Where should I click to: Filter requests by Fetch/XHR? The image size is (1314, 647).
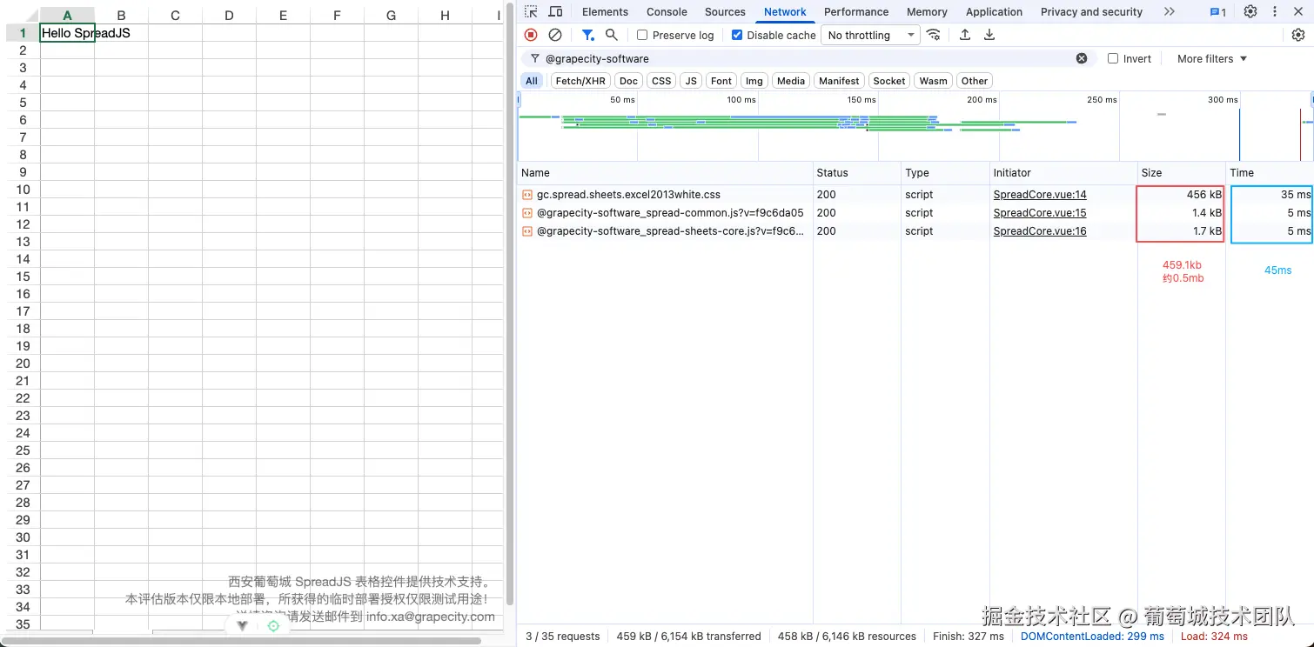(x=580, y=81)
